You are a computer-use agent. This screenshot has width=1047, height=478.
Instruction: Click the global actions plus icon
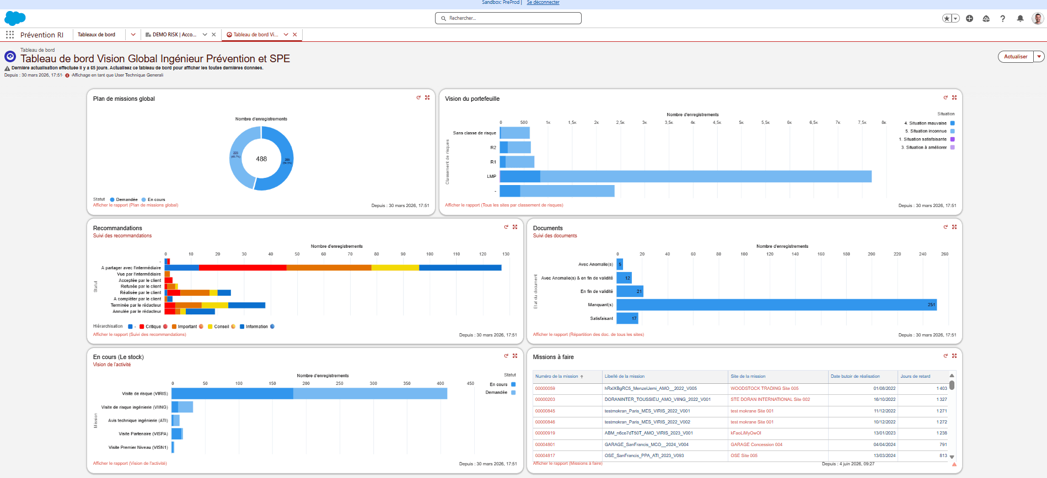point(969,19)
